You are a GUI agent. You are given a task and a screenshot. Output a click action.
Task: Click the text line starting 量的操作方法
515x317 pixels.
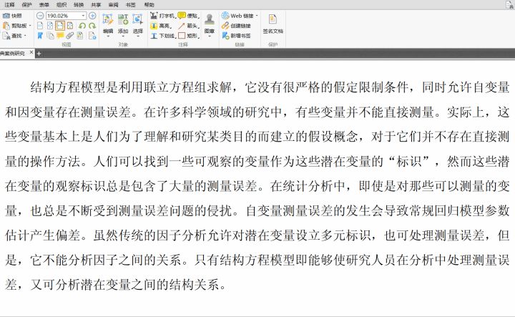[x=257, y=162]
